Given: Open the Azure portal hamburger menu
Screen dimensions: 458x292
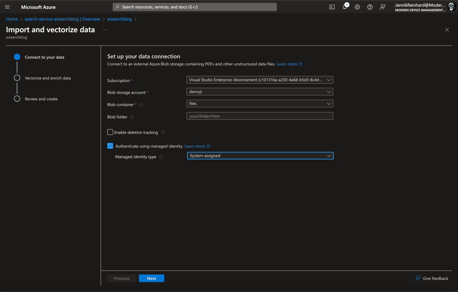Looking at the screenshot, I should [x=7, y=7].
